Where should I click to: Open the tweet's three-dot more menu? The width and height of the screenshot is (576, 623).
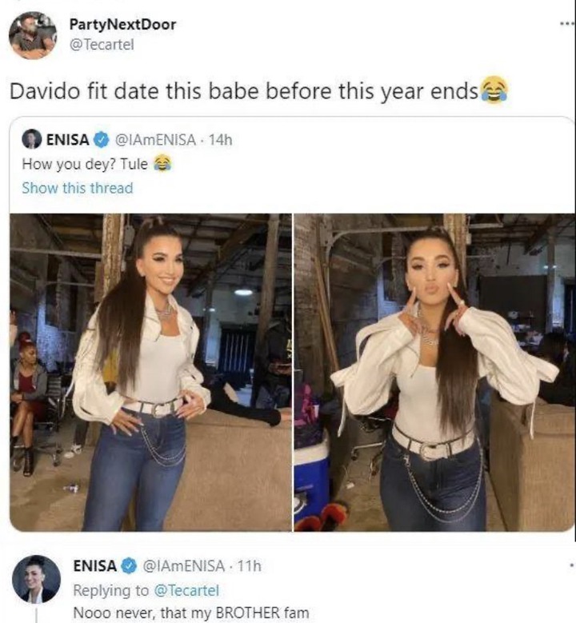pos(568,24)
